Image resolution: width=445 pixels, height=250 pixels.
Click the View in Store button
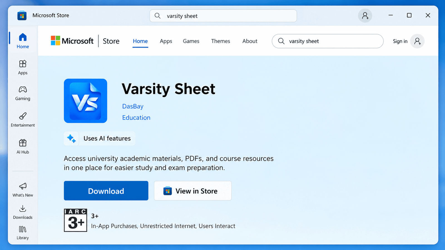[193, 191]
